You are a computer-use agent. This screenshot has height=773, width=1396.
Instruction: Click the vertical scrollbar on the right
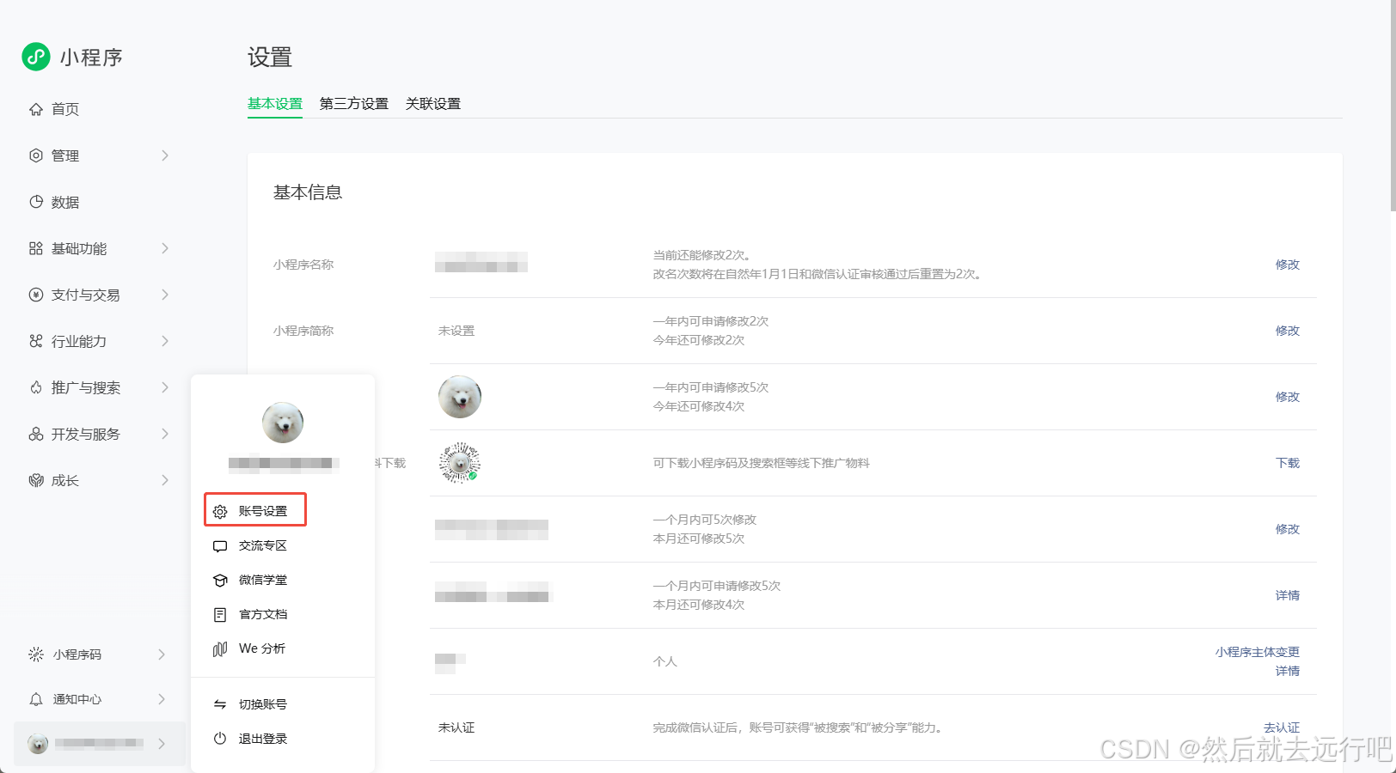1393,106
